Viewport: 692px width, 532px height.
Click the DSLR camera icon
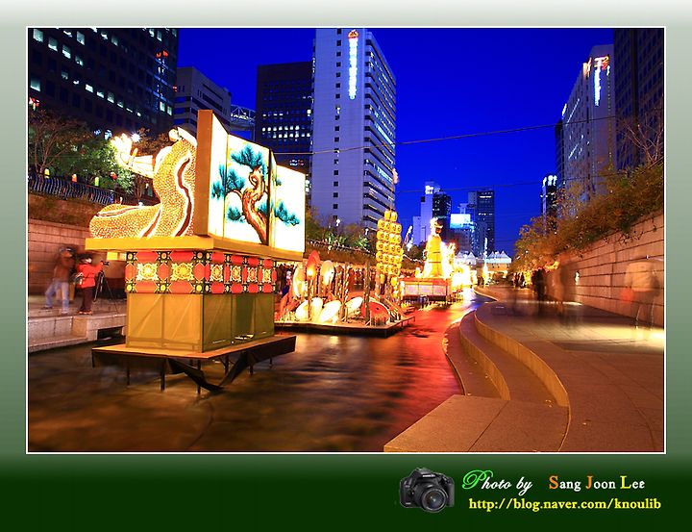pyautogui.click(x=427, y=490)
